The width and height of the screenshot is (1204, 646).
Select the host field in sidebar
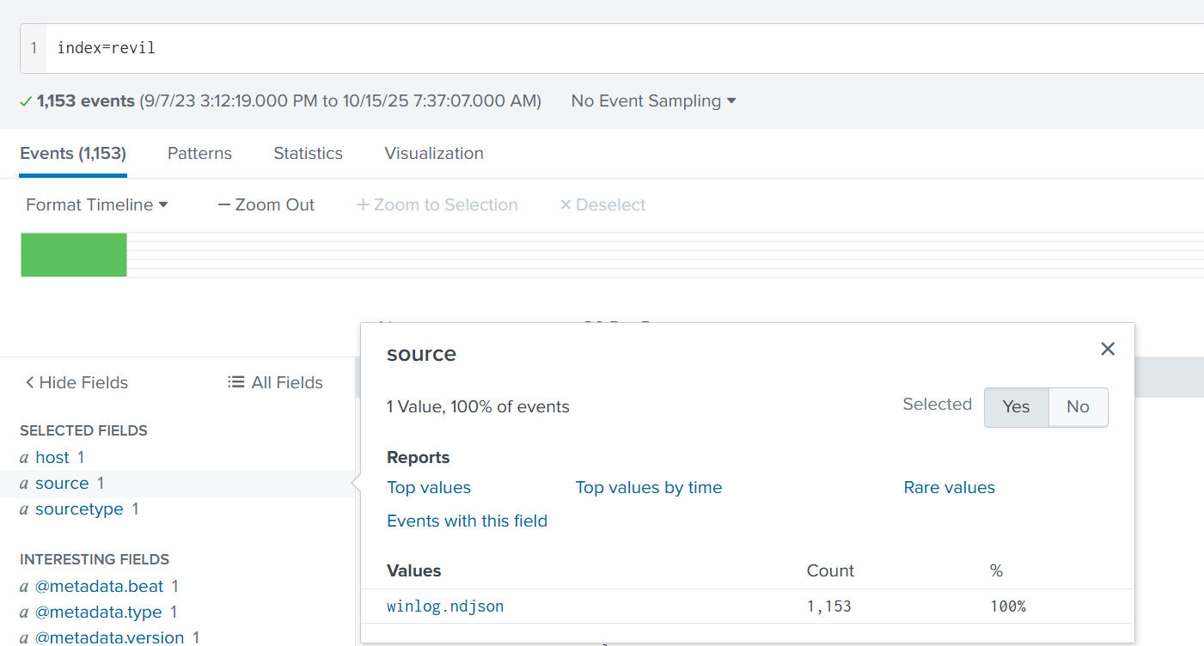tap(52, 457)
